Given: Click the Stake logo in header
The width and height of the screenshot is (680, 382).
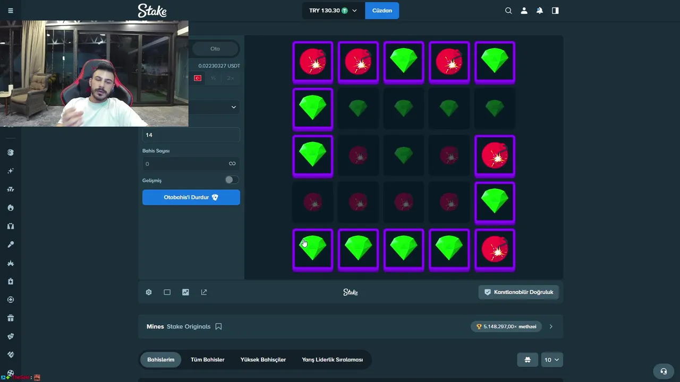Looking at the screenshot, I should (152, 11).
